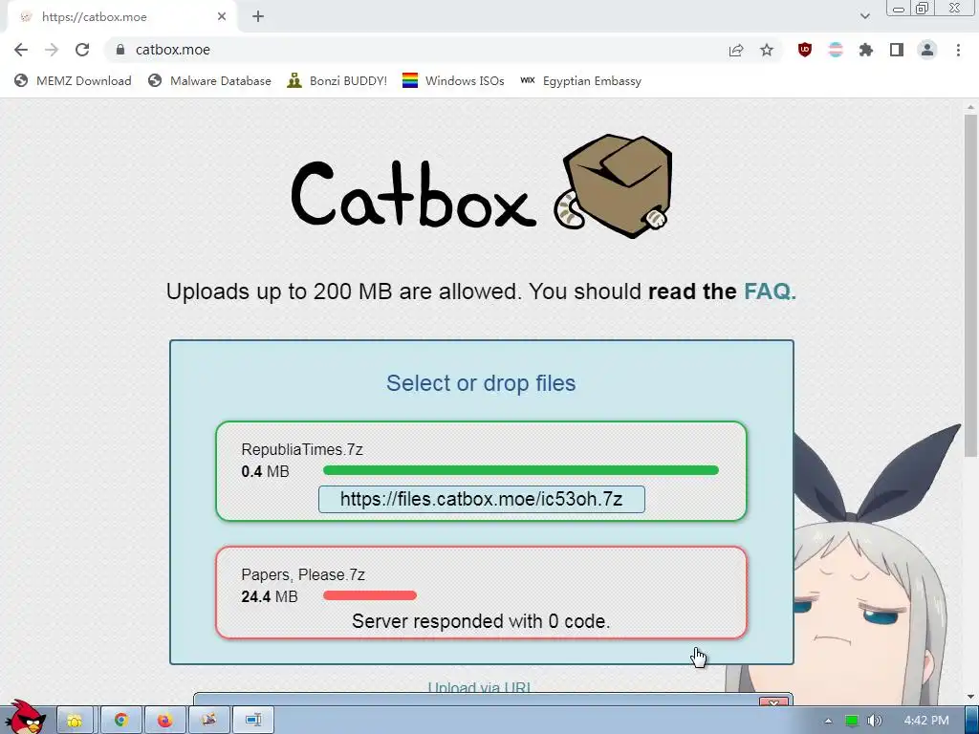Bookmark this page with the star icon
Screen dimensions: 979x734
[767, 50]
